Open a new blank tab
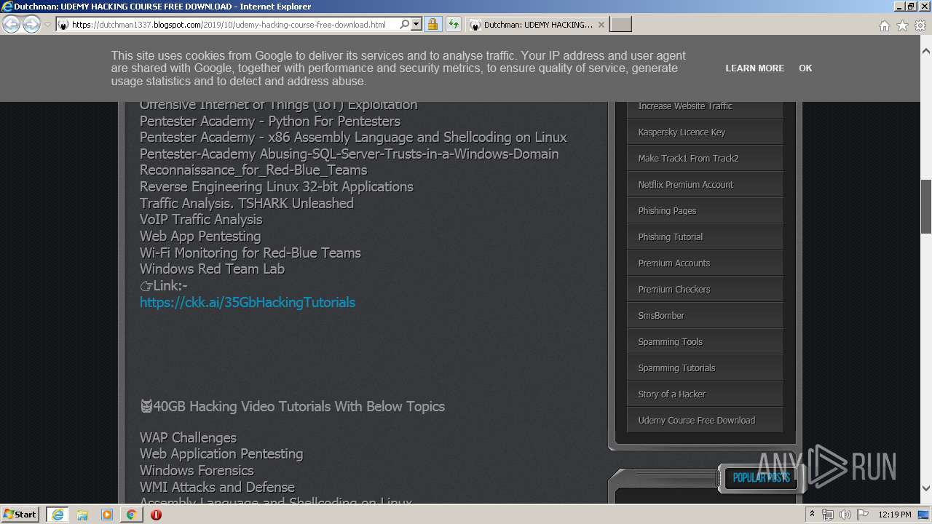The height and width of the screenshot is (524, 932). click(620, 25)
